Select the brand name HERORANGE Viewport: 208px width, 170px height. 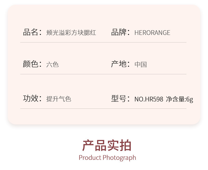coord(152,33)
